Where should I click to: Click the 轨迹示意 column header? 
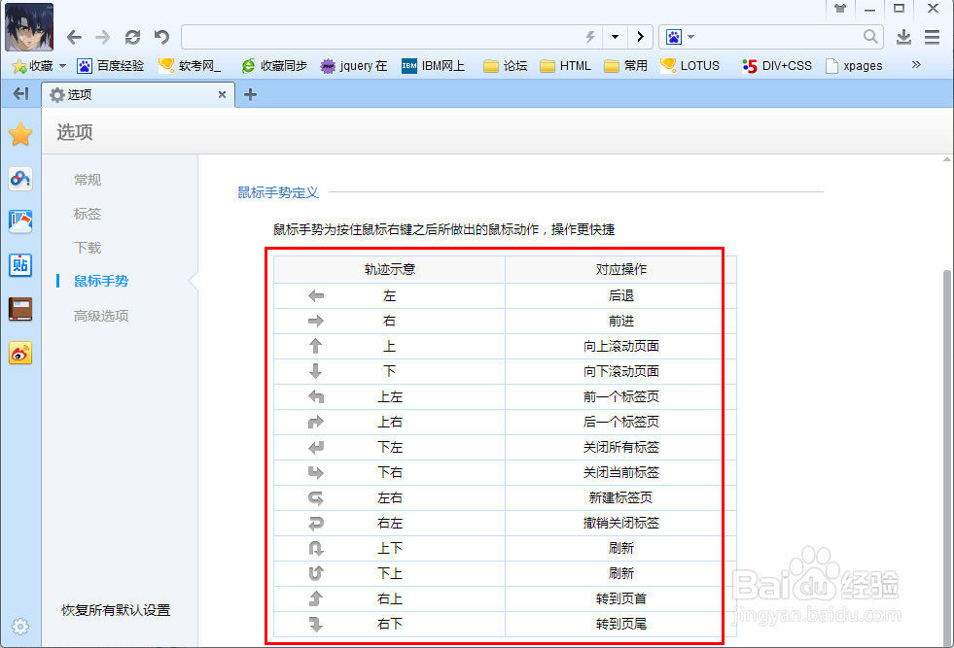[389, 269]
